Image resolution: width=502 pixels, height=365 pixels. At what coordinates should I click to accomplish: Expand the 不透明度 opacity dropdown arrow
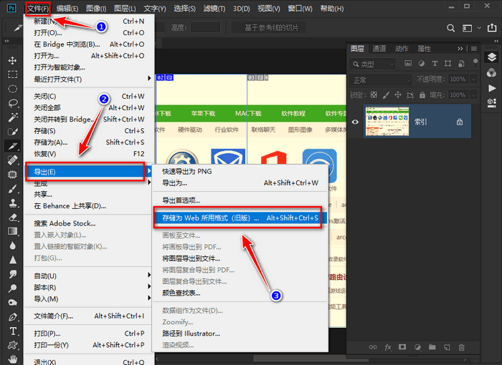(x=473, y=79)
